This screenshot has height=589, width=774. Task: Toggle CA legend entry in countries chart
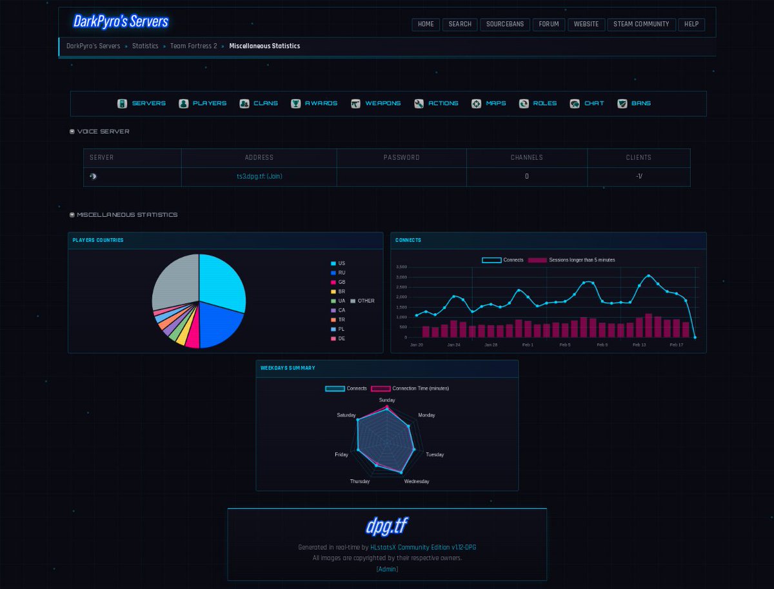click(x=338, y=310)
